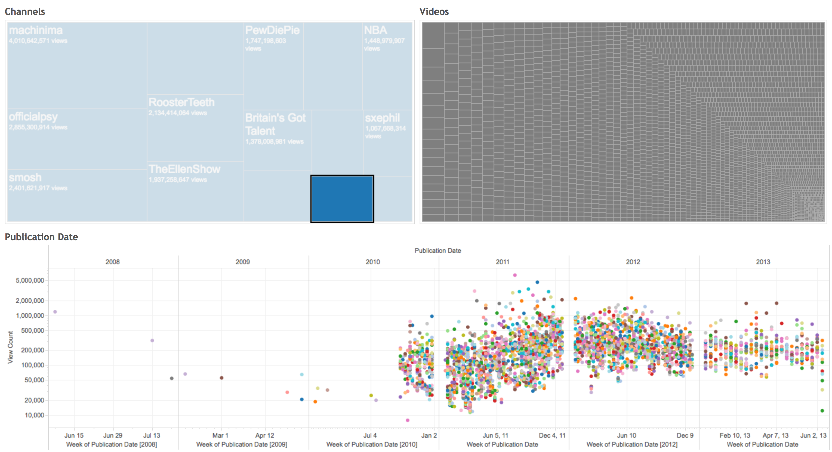Click the 2008 year column header
Viewport: 832px width, 452px height.
113,262
